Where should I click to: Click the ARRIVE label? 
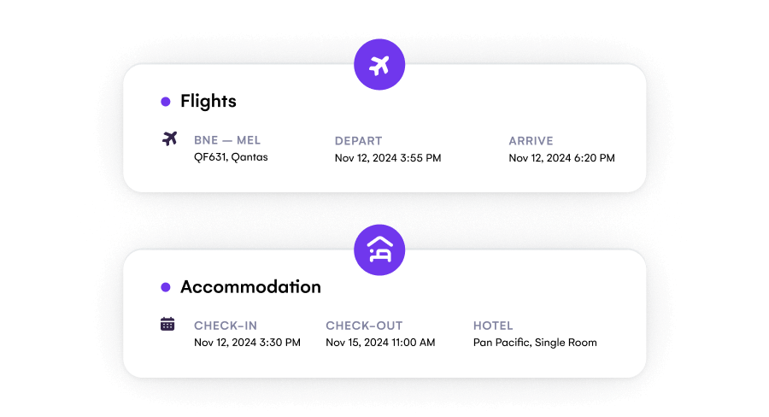coord(531,140)
